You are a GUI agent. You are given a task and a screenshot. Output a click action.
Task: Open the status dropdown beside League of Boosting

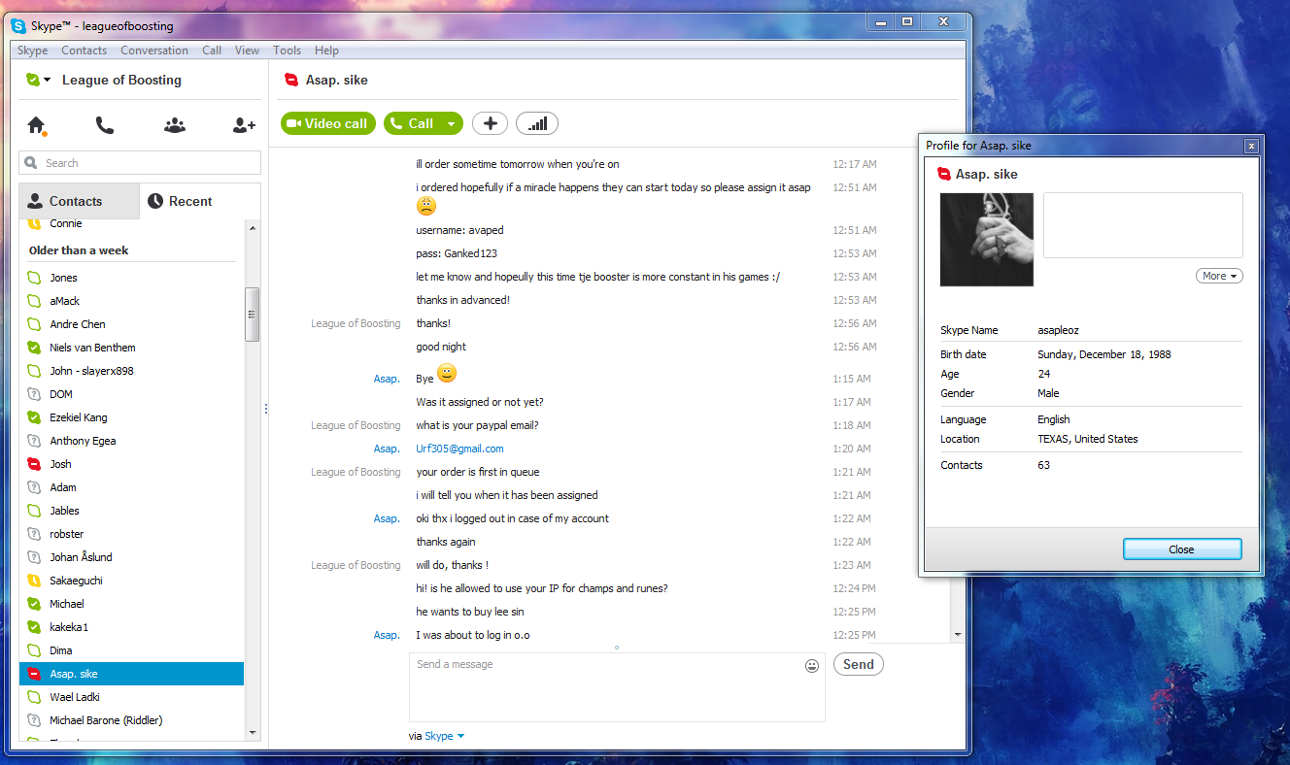click(x=48, y=80)
